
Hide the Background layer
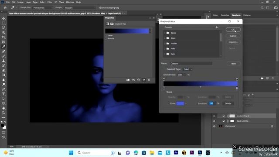tap(214, 126)
